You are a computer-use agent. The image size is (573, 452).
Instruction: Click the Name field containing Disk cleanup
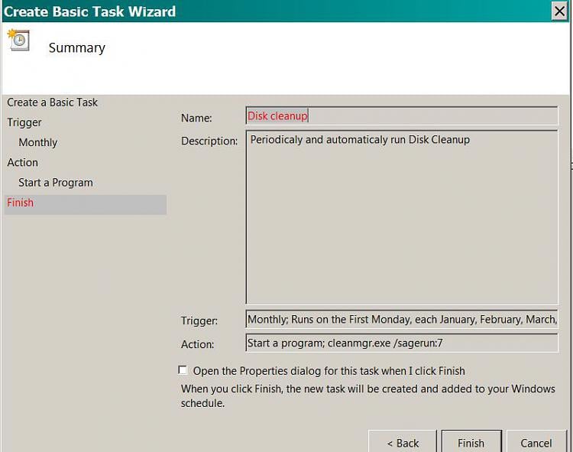[402, 116]
